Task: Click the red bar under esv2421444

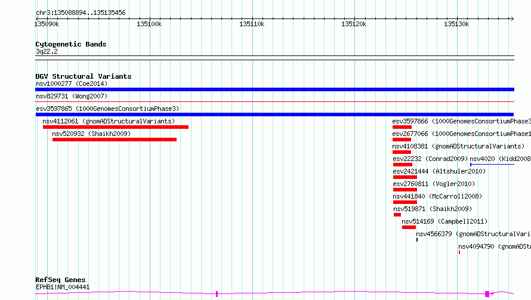Action: pos(405,177)
